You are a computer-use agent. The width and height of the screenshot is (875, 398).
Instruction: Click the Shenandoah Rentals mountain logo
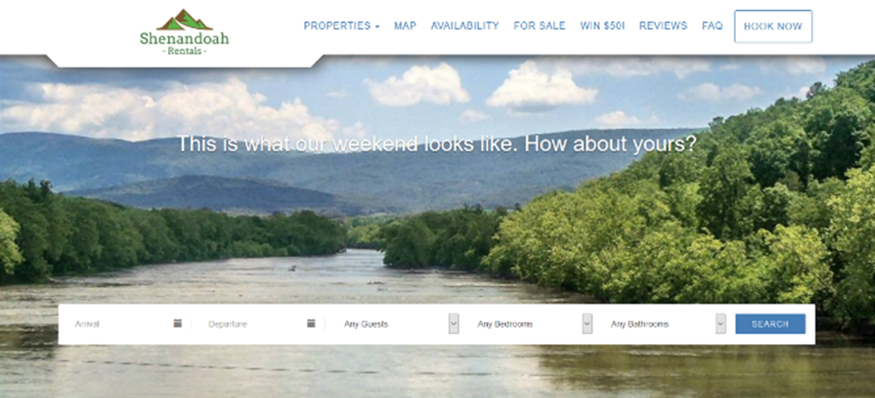coord(184,20)
